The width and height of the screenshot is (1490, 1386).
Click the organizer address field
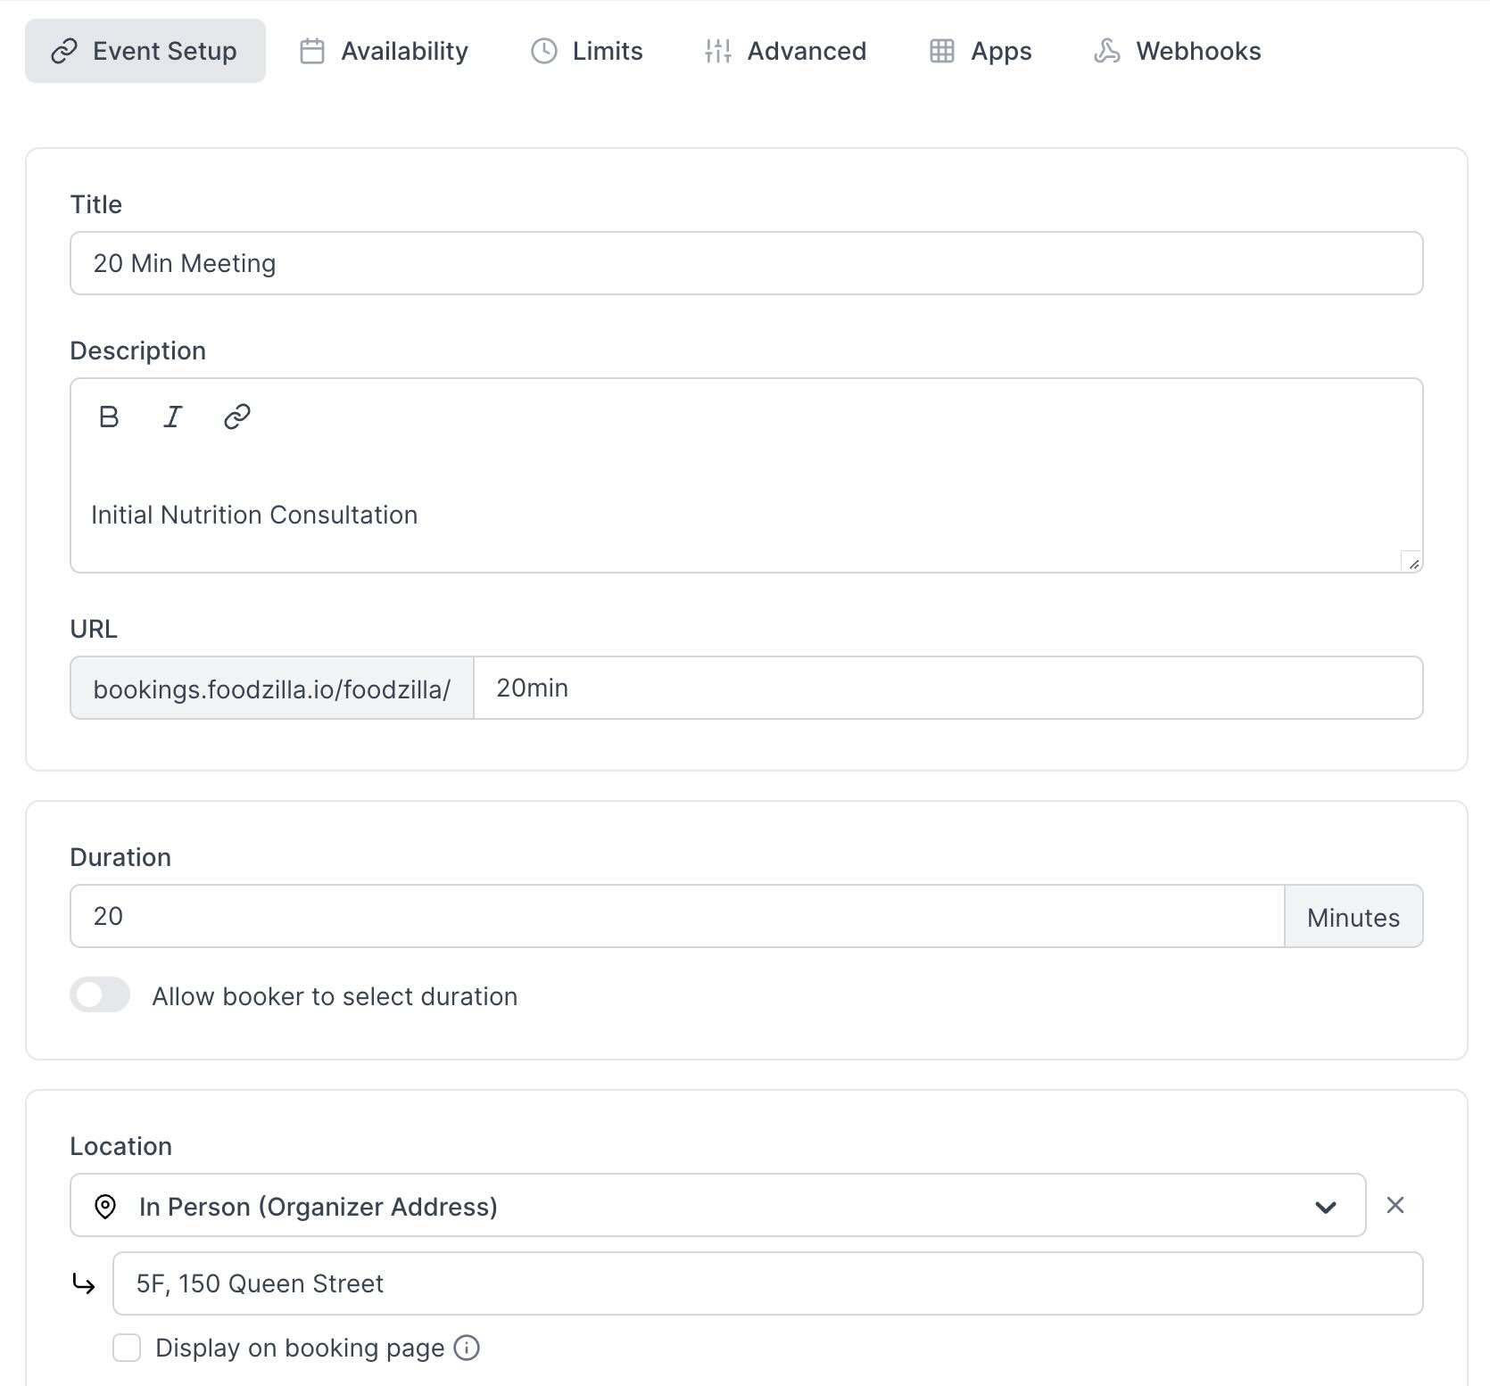(768, 1283)
